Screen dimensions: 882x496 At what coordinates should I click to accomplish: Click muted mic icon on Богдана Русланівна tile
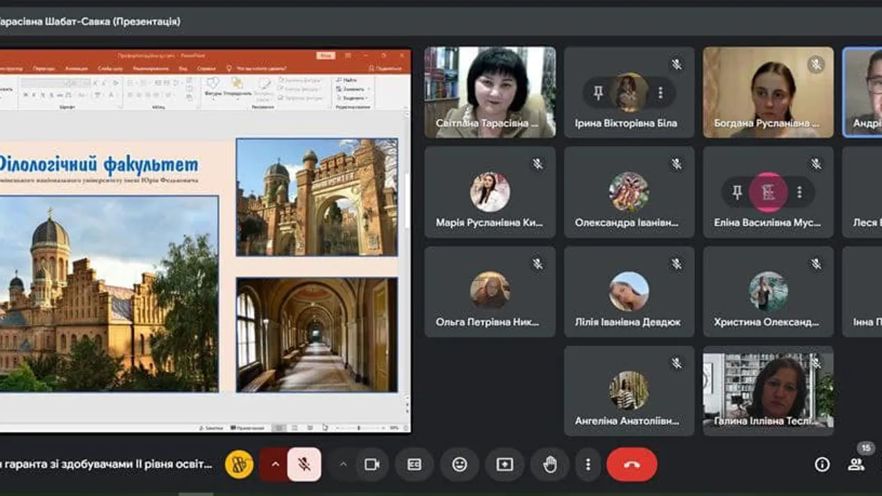tap(816, 65)
